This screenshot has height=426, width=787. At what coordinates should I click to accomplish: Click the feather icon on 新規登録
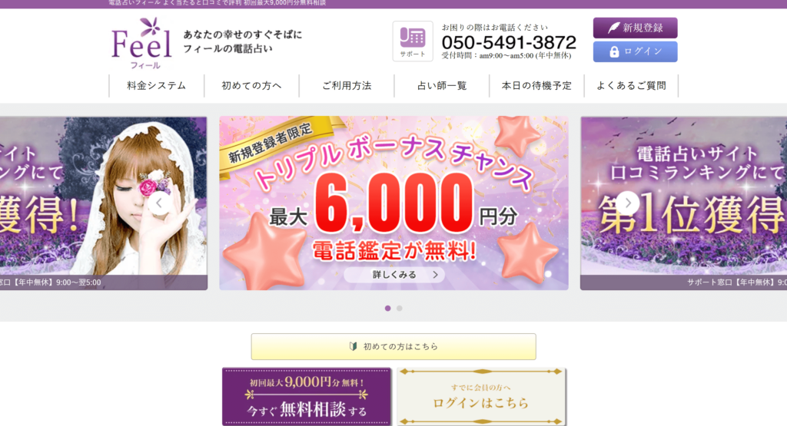click(x=613, y=28)
